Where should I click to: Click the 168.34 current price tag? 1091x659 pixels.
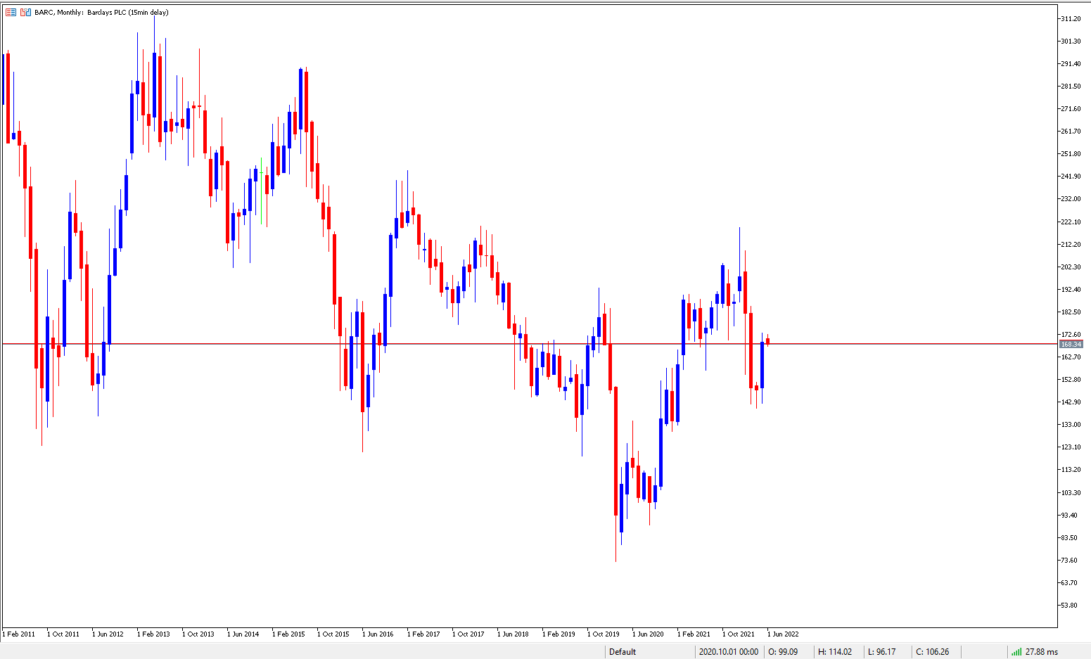(1071, 344)
